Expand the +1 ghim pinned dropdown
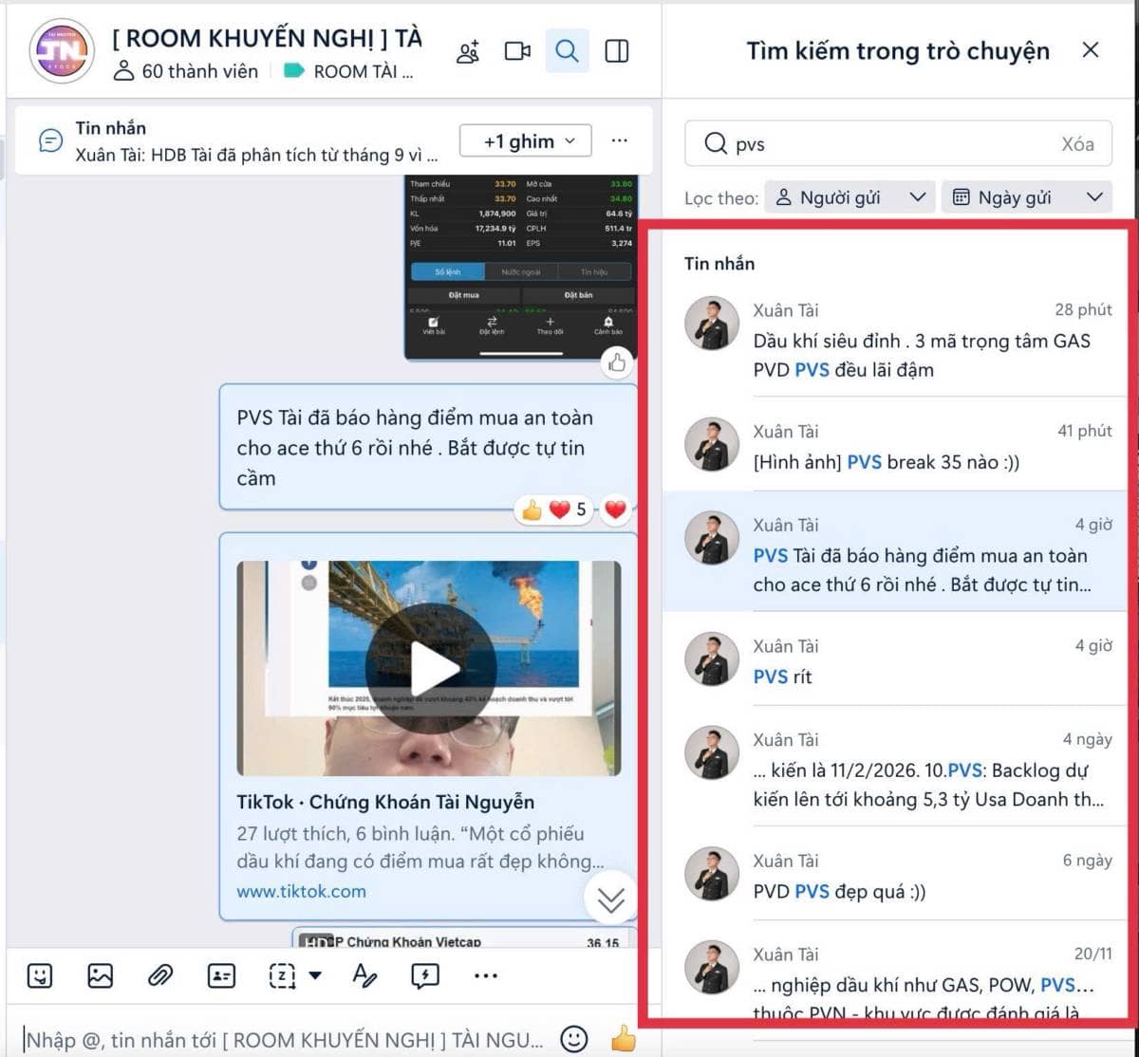1139x1057 pixels. 526,141
